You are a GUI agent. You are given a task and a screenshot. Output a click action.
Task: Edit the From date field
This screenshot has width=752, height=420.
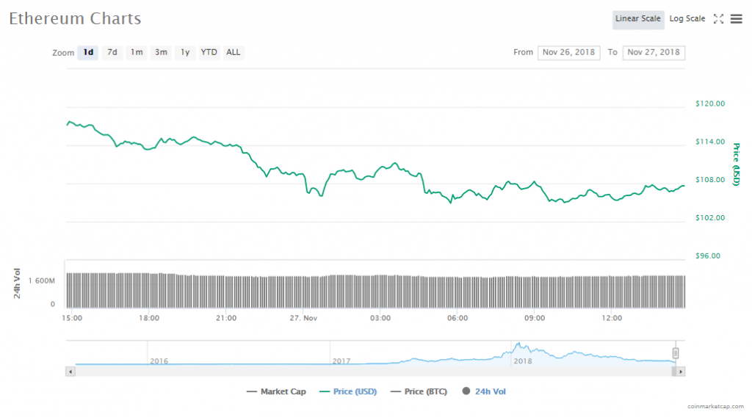tap(569, 53)
